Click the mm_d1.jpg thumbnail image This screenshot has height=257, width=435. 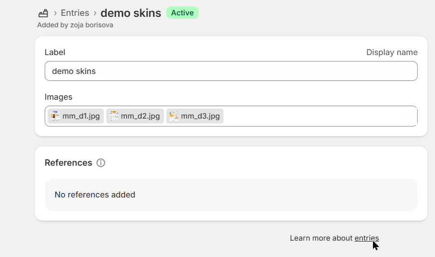click(x=55, y=116)
